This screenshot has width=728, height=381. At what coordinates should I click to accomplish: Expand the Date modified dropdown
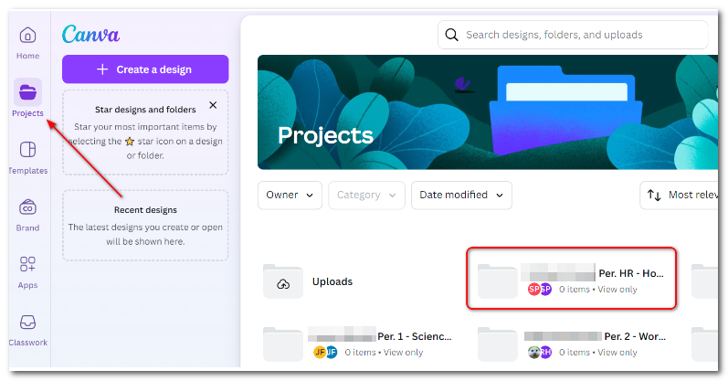pyautogui.click(x=461, y=196)
